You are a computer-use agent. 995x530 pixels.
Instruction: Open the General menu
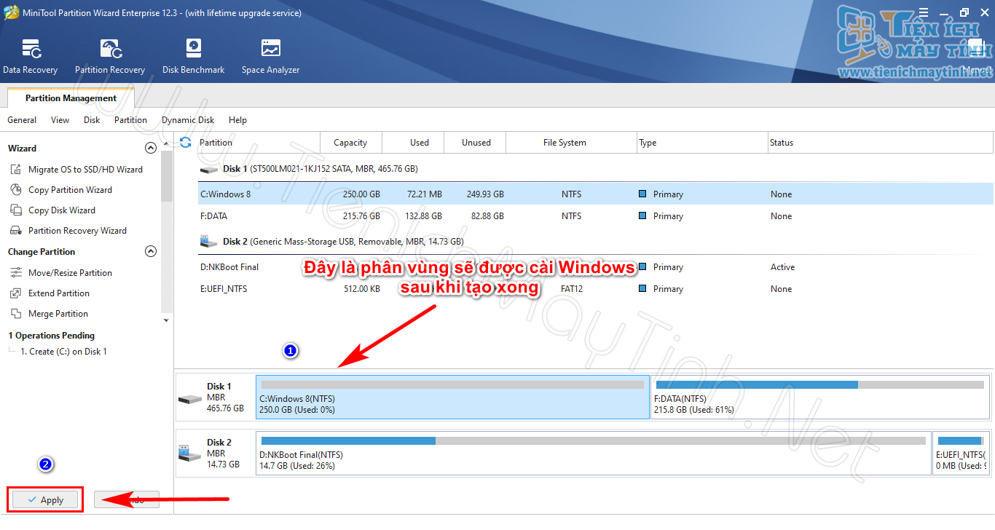(22, 120)
